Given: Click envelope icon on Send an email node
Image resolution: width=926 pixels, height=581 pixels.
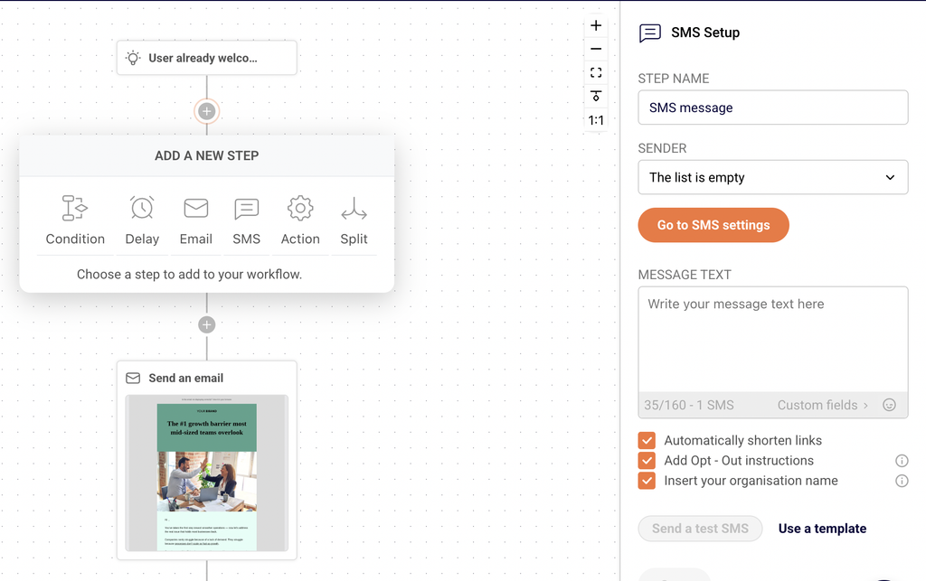Looking at the screenshot, I should point(133,378).
